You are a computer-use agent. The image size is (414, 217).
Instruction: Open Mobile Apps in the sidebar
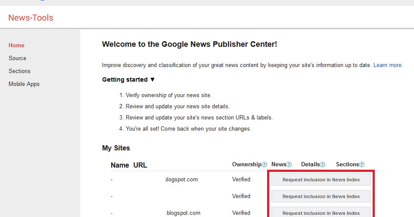pyautogui.click(x=24, y=84)
